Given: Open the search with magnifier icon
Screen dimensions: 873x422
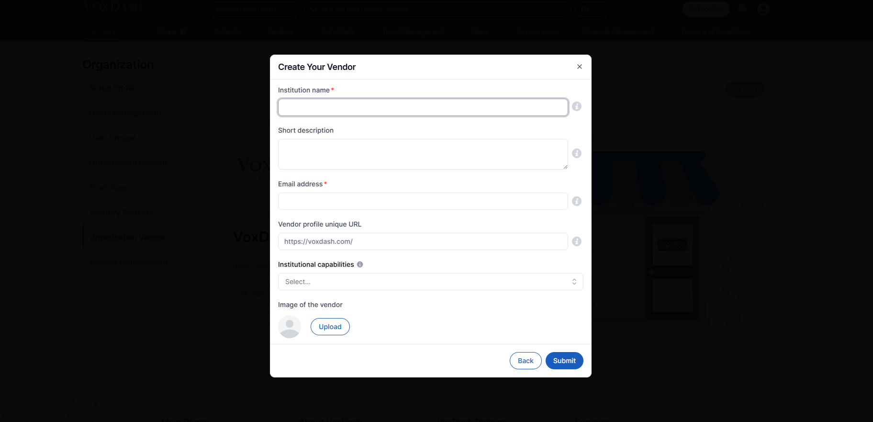Looking at the screenshot, I should click(x=313, y=9).
